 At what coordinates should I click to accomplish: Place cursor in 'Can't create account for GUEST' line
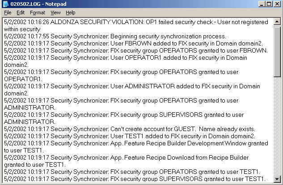coord(129,129)
